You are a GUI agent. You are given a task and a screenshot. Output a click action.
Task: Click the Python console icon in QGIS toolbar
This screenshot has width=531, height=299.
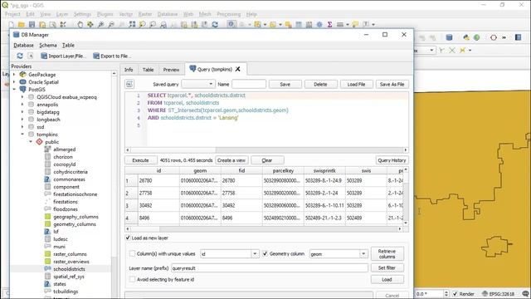(466, 37)
